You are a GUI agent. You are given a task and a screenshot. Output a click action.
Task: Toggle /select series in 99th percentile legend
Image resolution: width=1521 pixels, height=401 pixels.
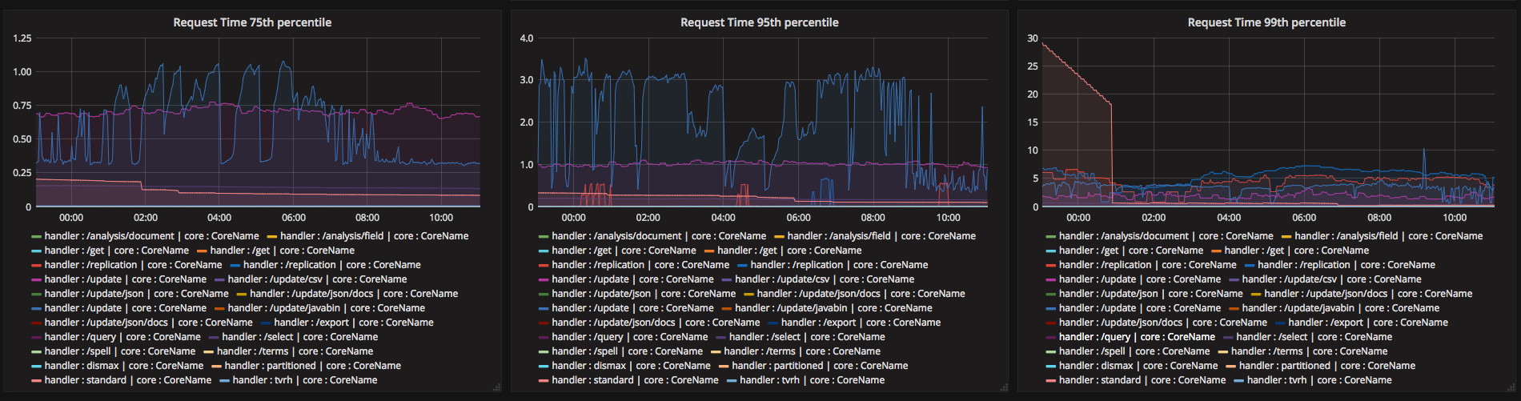[x=1314, y=337]
